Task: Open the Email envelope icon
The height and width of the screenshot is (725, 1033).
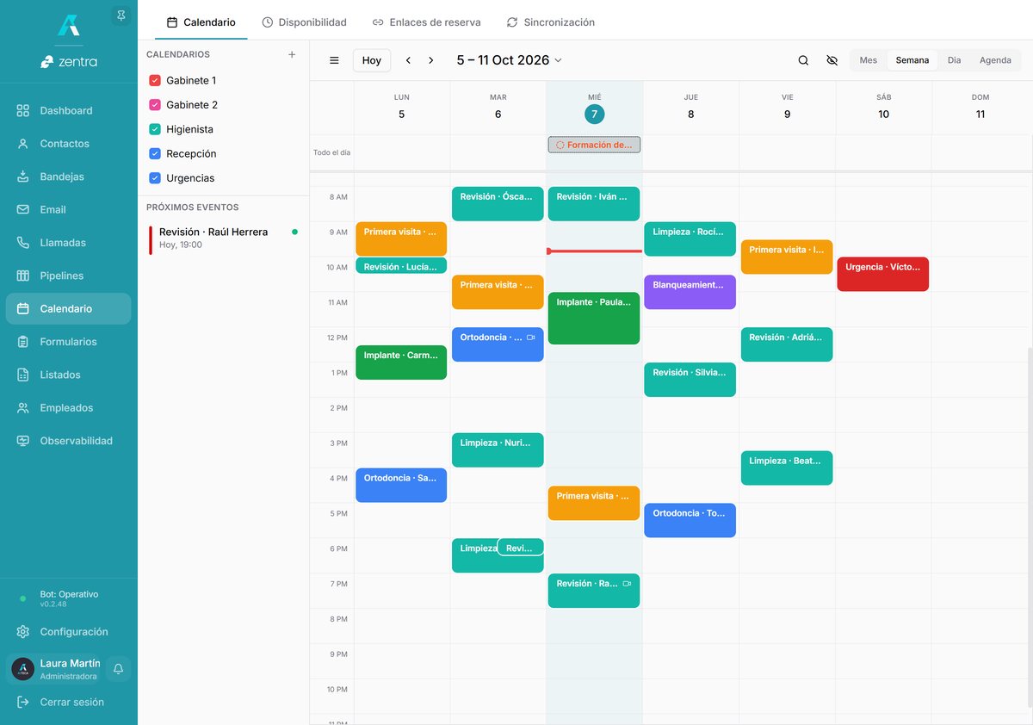Action: [x=23, y=209]
